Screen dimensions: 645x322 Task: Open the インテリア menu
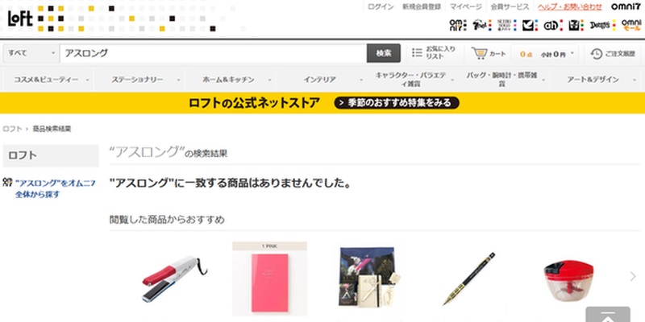click(322, 80)
